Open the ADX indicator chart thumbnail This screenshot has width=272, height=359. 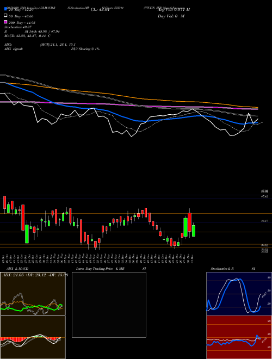tap(33, 294)
